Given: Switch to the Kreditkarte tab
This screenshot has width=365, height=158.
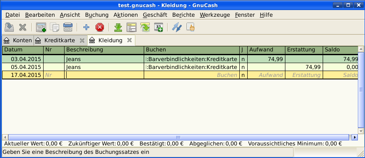Looking at the screenshot, I should click(60, 41).
